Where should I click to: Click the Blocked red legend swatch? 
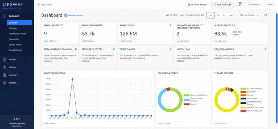click(x=186, y=104)
